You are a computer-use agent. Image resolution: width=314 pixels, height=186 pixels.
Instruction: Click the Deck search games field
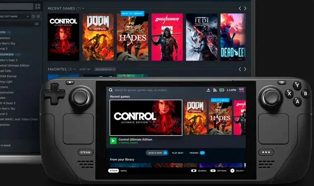(x=142, y=90)
